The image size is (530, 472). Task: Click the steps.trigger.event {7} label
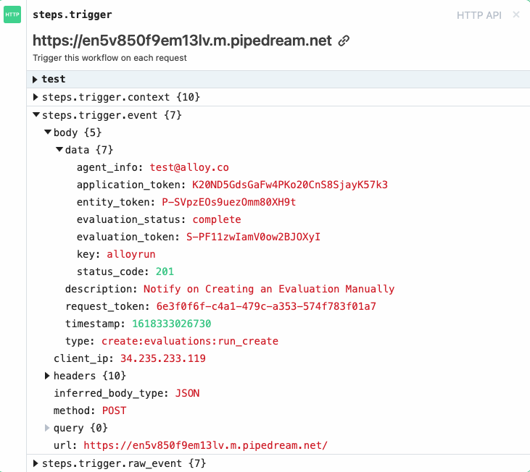point(112,115)
